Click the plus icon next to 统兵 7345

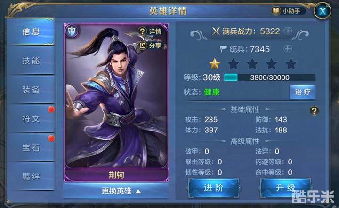288,49
